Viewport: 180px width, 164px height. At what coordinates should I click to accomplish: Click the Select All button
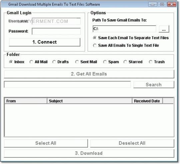tap(46, 143)
